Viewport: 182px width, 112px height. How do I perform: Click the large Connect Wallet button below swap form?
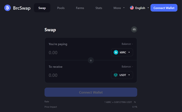click(x=91, y=92)
